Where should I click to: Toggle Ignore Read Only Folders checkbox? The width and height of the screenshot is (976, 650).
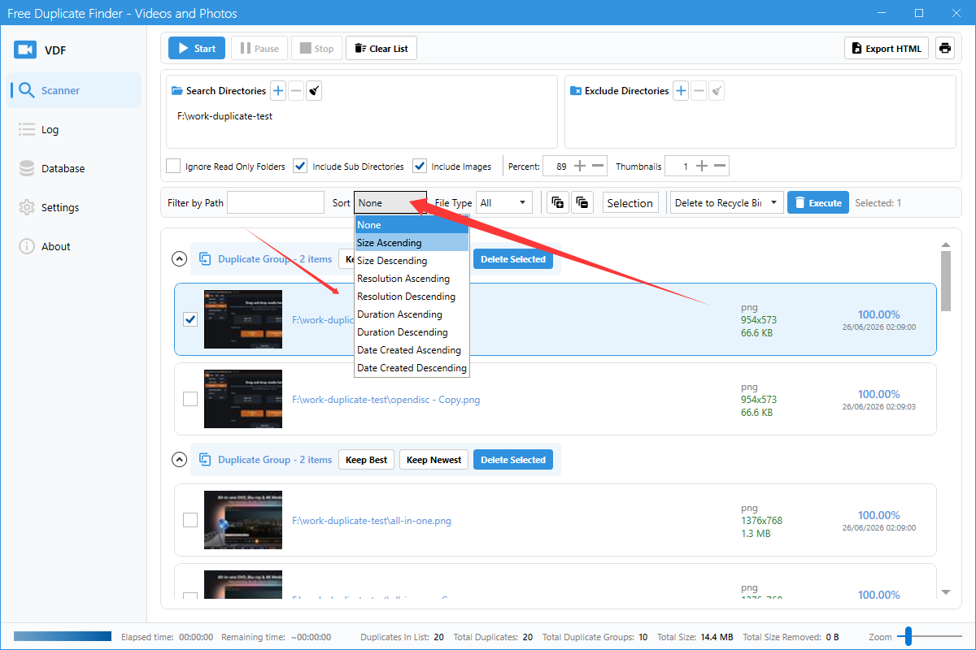pos(173,167)
